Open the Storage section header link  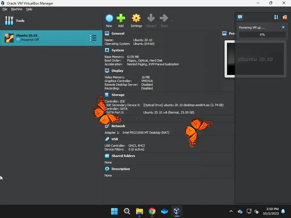[118, 95]
